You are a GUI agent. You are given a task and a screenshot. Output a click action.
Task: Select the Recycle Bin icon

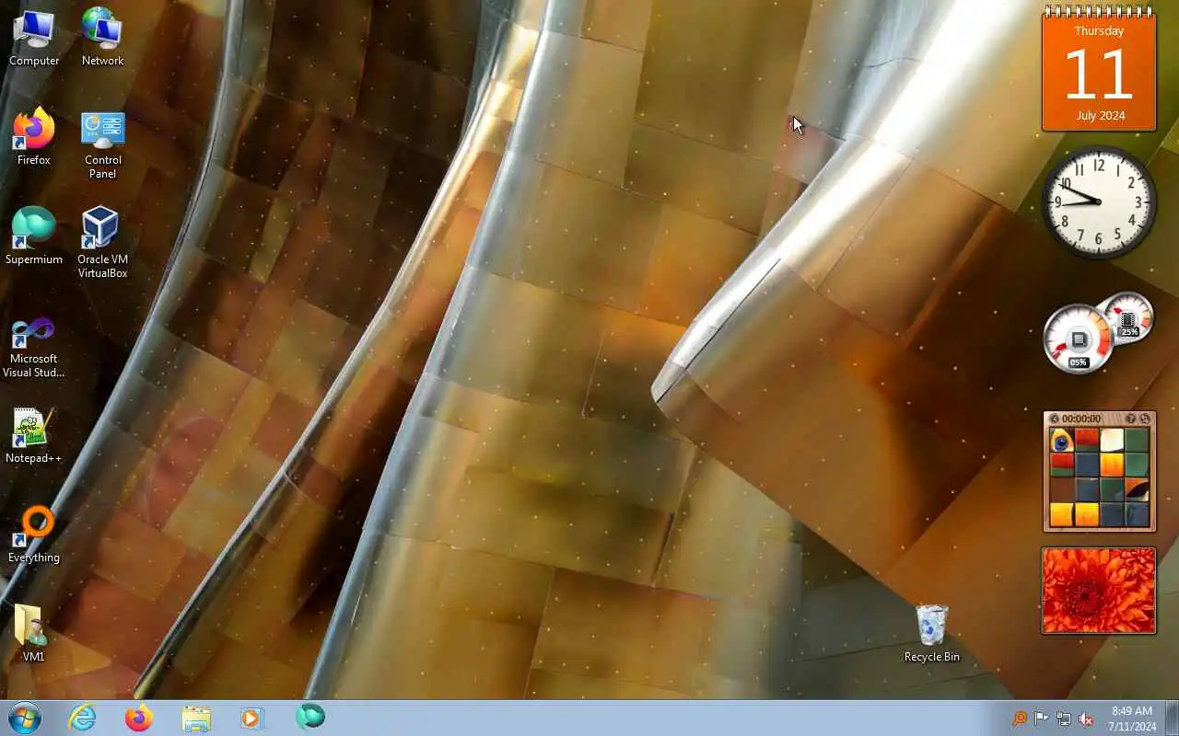click(x=932, y=633)
